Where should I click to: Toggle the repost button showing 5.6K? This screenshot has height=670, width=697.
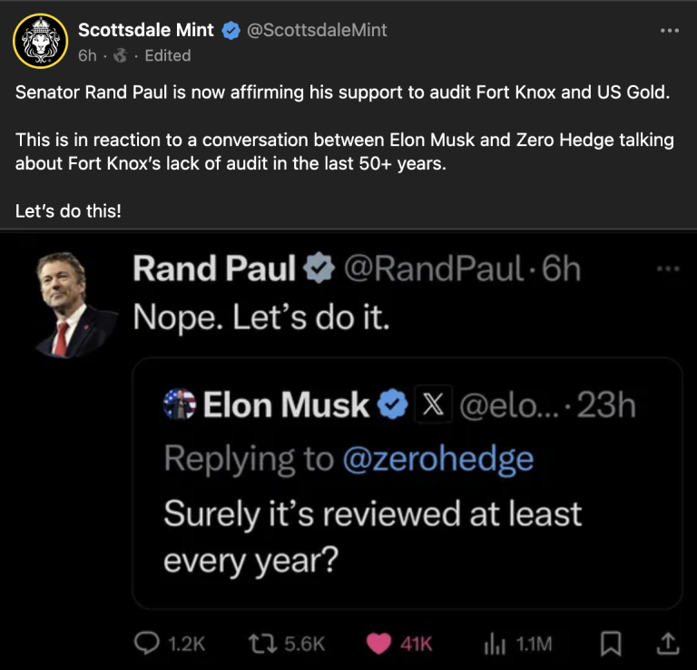(x=263, y=643)
